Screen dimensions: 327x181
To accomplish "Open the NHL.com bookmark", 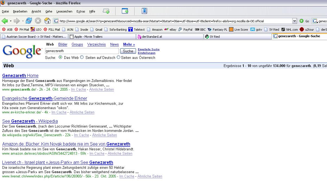I will pyautogui.click(x=290, y=30).
